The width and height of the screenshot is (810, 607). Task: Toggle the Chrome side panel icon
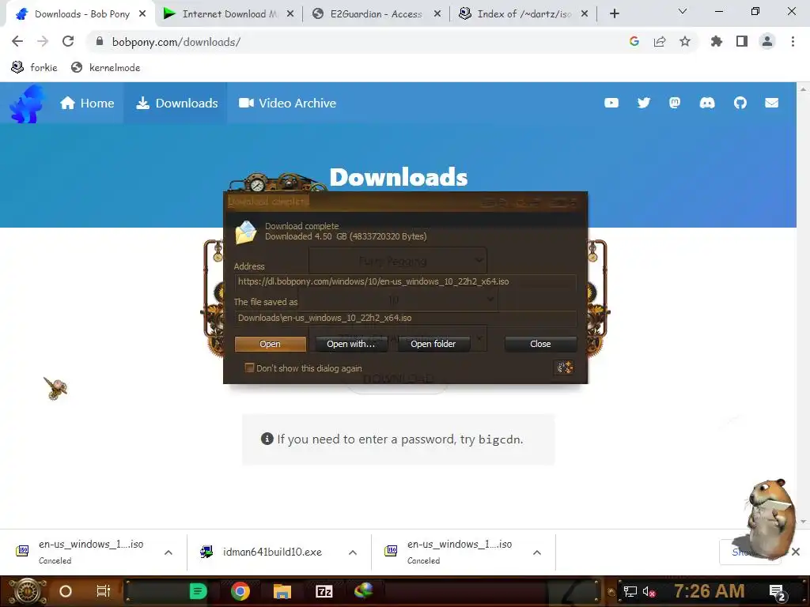742,41
